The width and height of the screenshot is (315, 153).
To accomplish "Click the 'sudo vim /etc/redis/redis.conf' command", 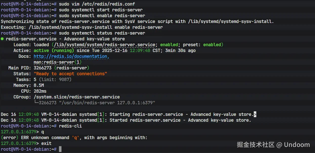I will (97, 4).
